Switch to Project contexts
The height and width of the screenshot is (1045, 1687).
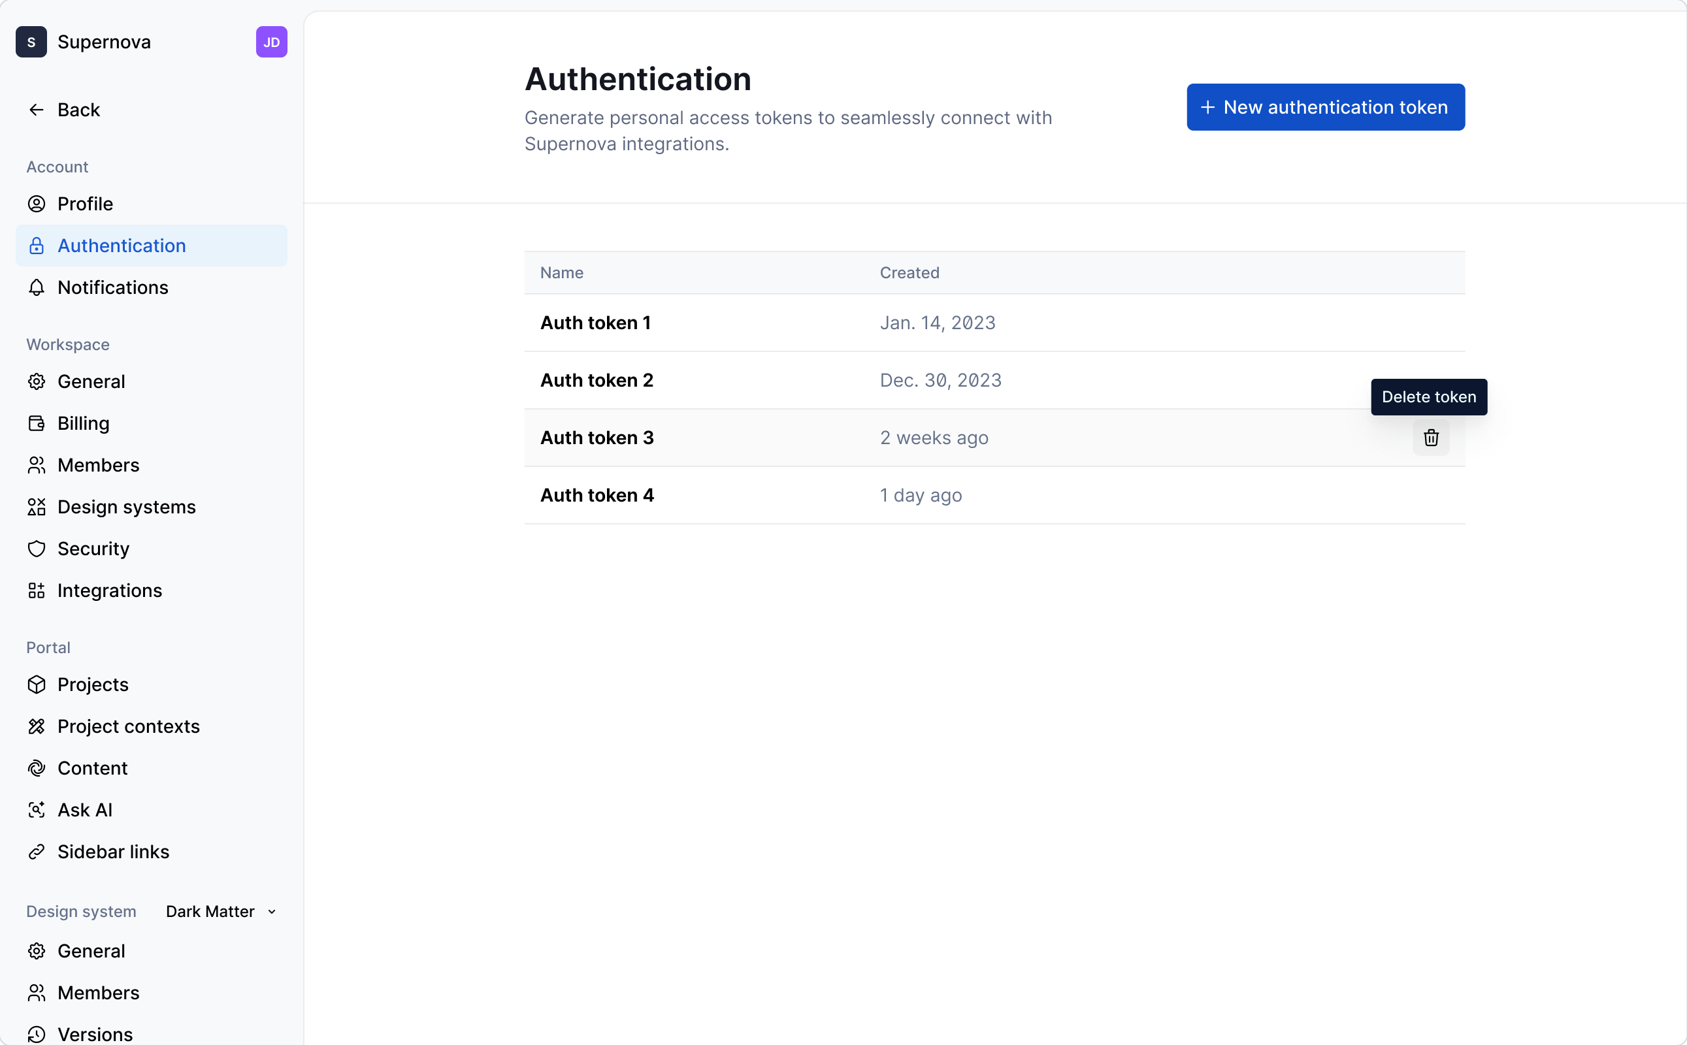coord(129,726)
